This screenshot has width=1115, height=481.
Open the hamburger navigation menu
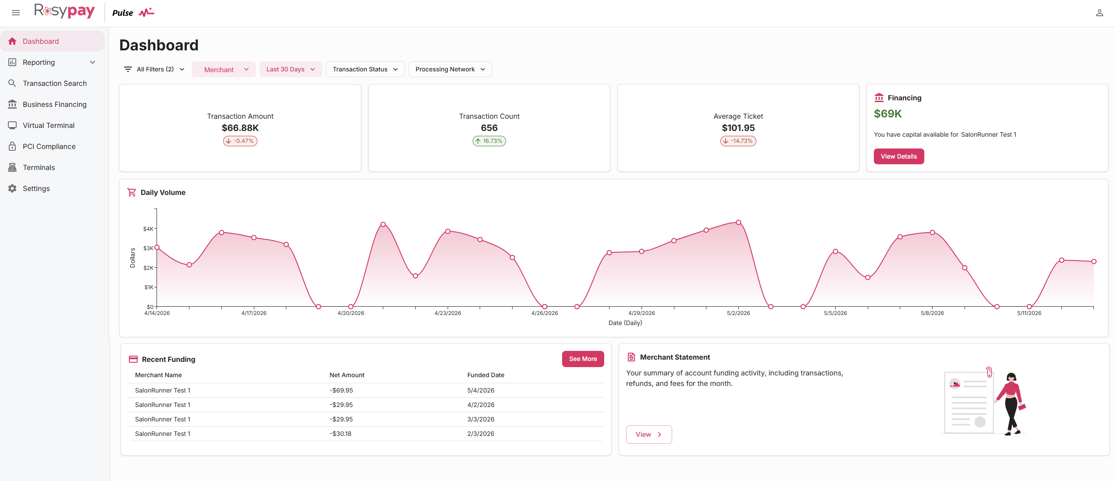click(x=16, y=13)
